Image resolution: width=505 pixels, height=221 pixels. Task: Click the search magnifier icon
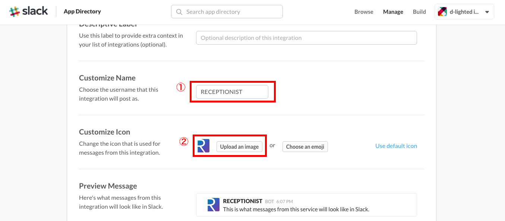pos(179,12)
